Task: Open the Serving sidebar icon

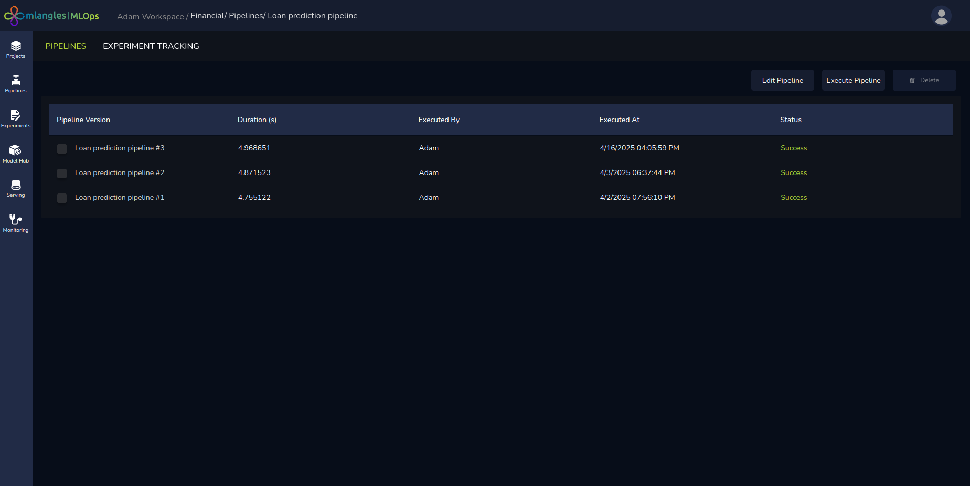Action: tap(16, 188)
